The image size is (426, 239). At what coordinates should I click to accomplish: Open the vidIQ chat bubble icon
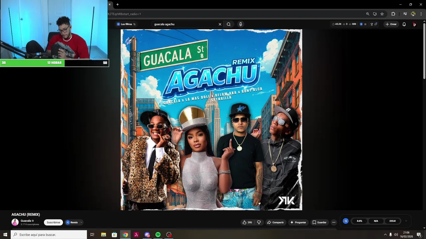376,24
